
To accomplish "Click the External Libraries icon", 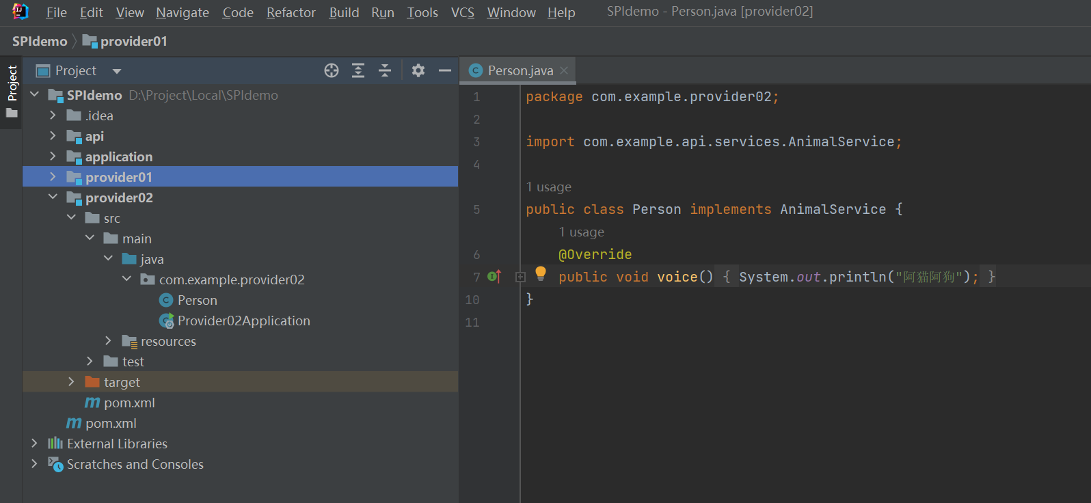I will [x=55, y=444].
